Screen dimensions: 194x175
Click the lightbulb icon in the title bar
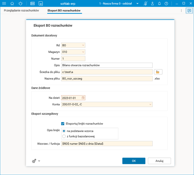tap(20, 3)
